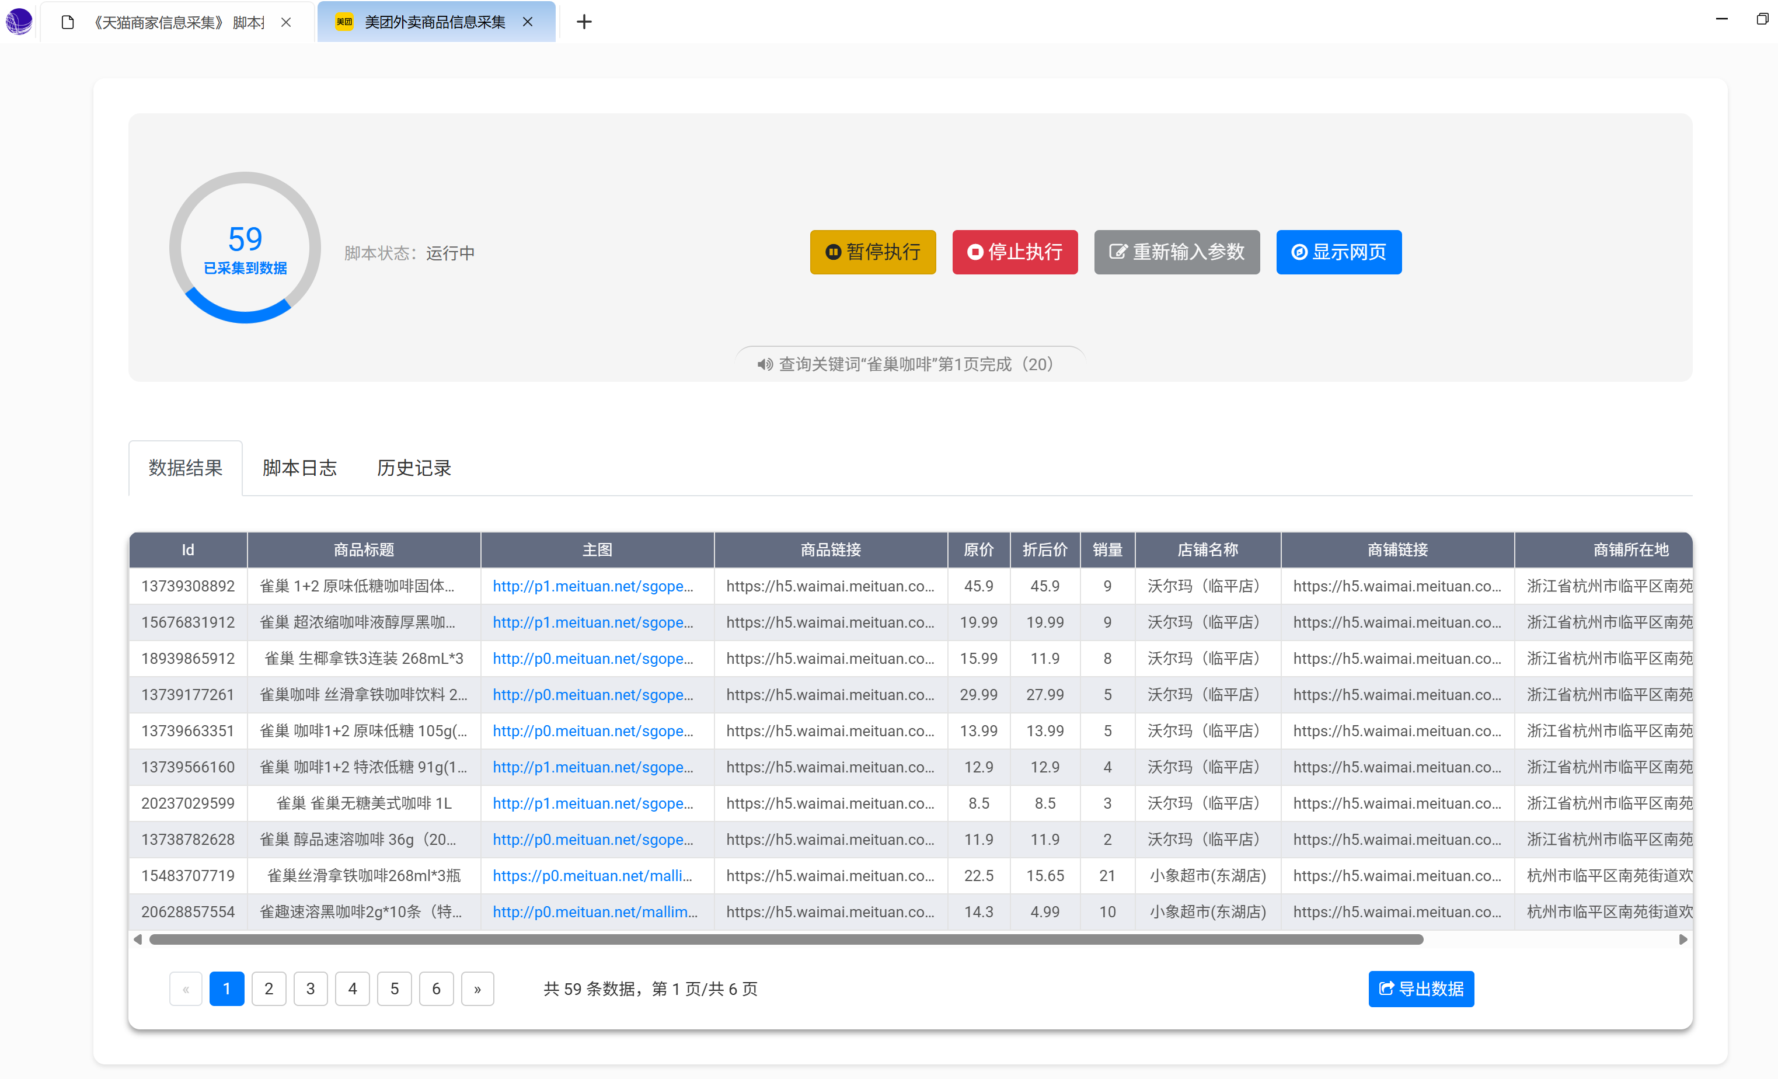Click the 59 collected data progress ring
The width and height of the screenshot is (1778, 1079).
coord(245,248)
